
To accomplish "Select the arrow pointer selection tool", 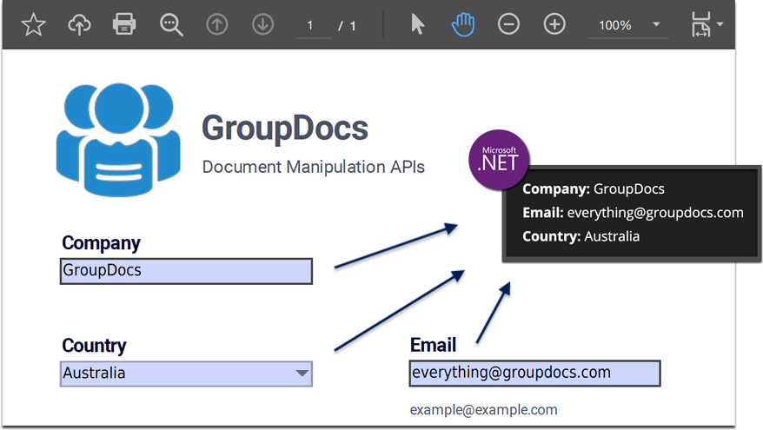I will pyautogui.click(x=418, y=25).
